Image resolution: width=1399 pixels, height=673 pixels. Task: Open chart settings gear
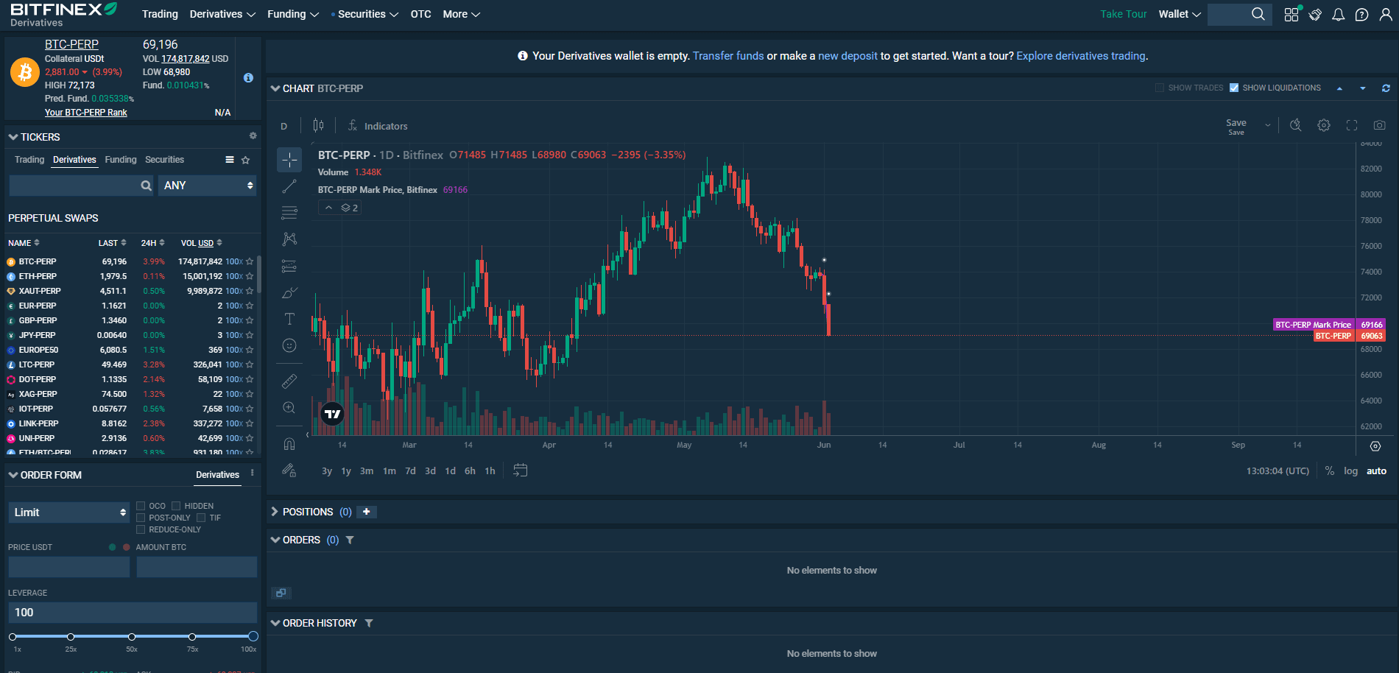[1324, 125]
